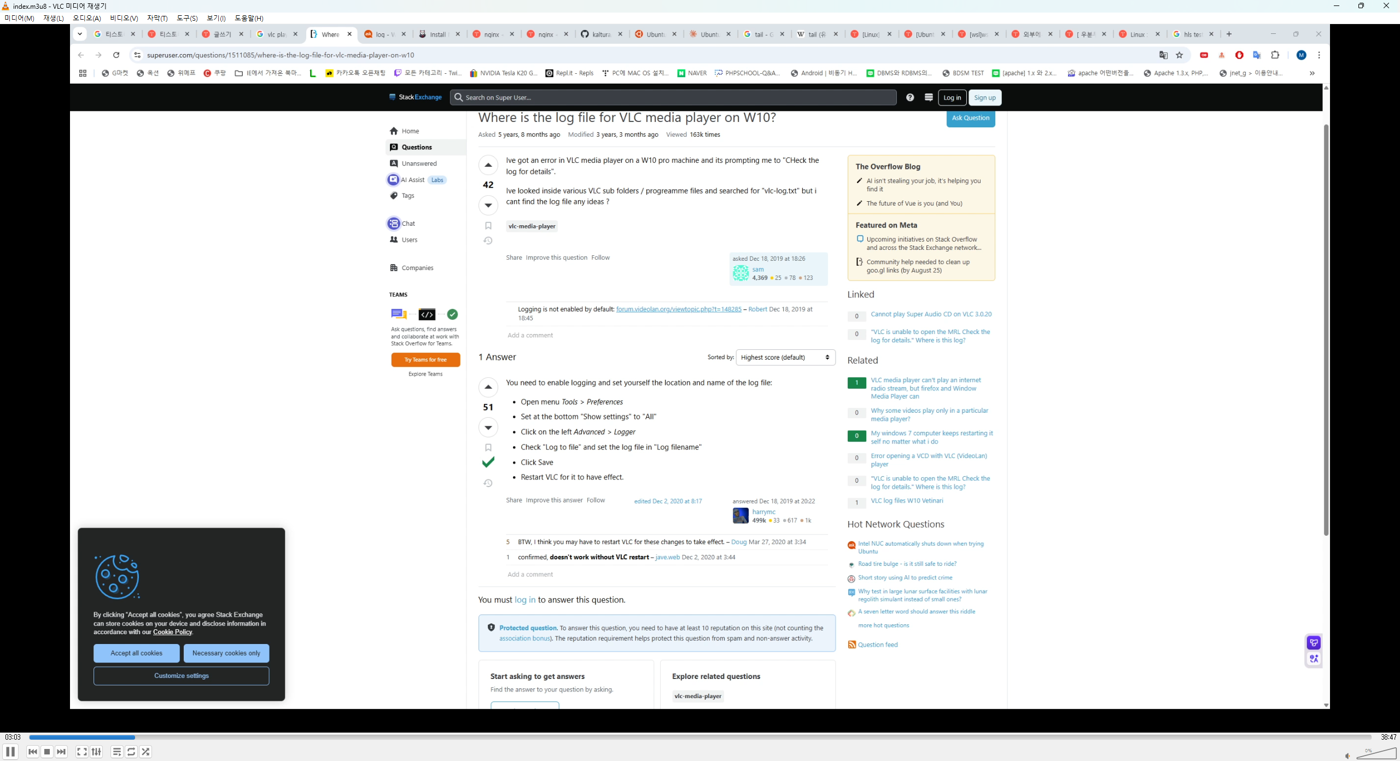Jump to the next media track

point(61,752)
